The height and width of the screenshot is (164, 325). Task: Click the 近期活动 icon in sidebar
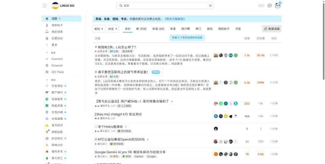[x=47, y=38]
